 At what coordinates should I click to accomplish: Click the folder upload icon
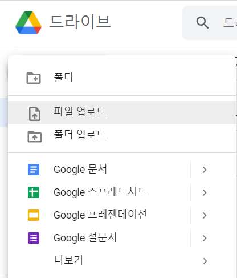click(x=35, y=136)
